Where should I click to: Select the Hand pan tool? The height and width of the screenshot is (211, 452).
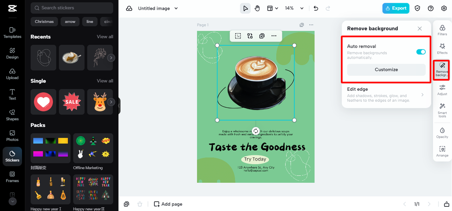pos(257,8)
